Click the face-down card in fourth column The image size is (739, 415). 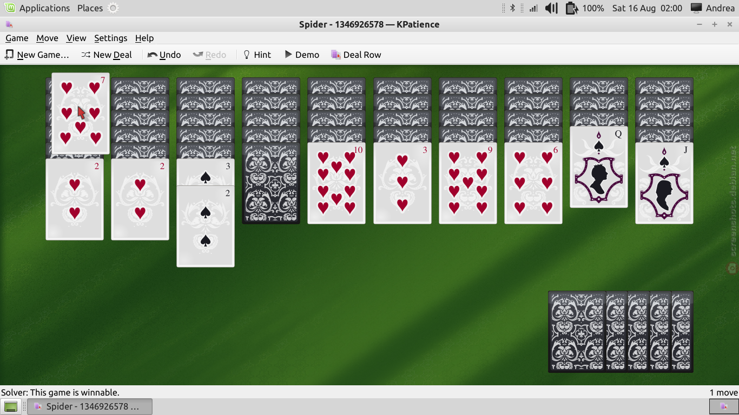[x=271, y=183]
